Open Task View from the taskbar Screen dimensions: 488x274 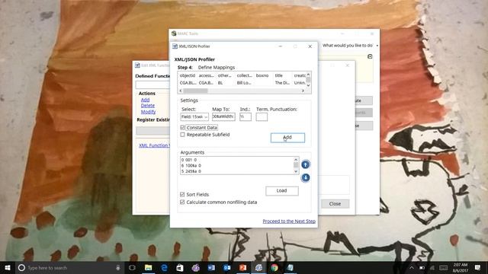click(x=132, y=267)
